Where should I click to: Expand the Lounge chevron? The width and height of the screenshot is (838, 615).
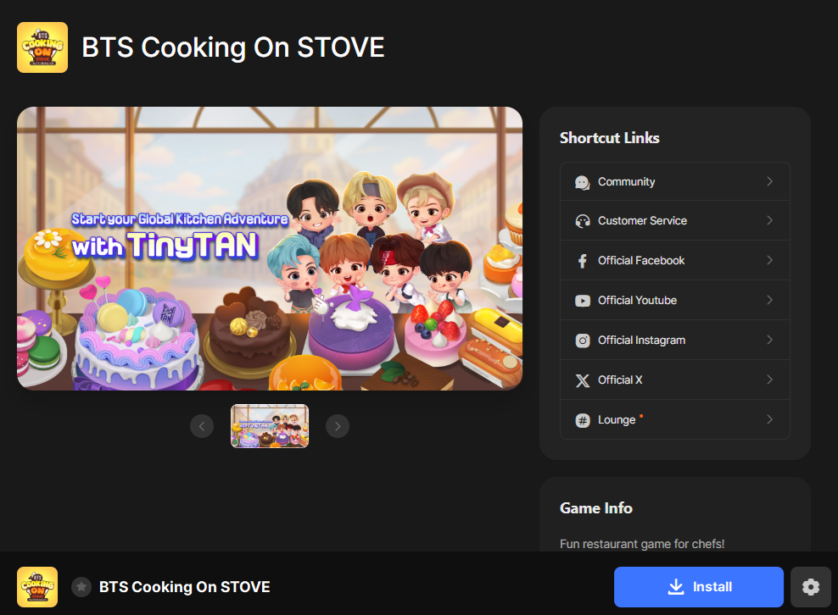point(769,419)
